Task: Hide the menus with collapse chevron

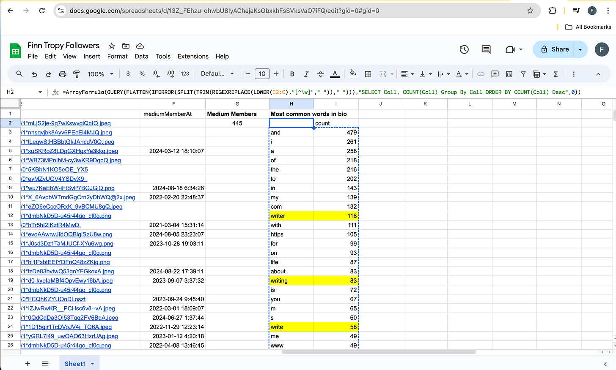Action: (x=598, y=74)
